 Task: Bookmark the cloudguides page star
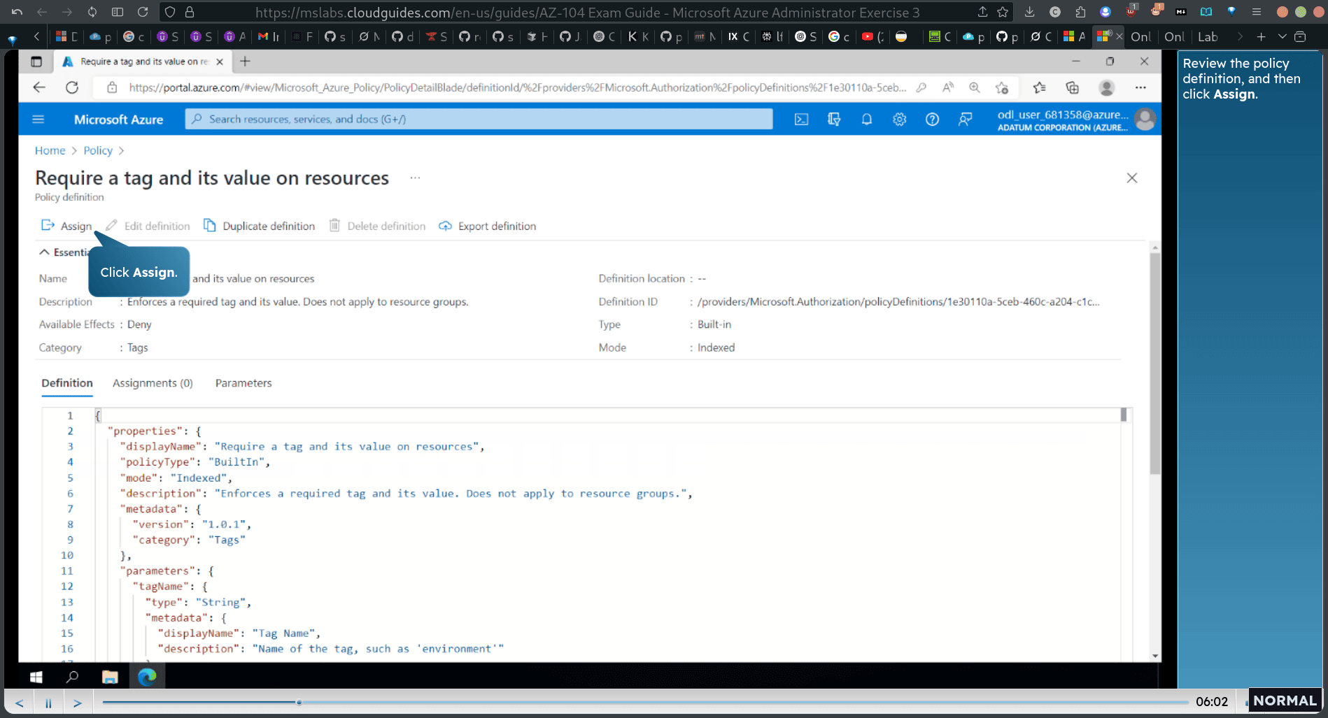(x=1003, y=12)
